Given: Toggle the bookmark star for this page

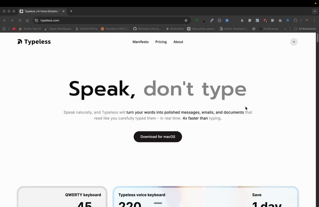Looking at the screenshot, I should tap(186, 20).
